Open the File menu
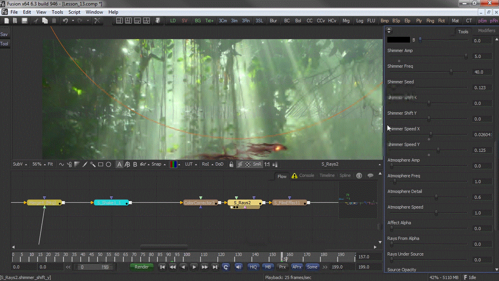Screen dimensions: 499x281 click(x=14, y=12)
